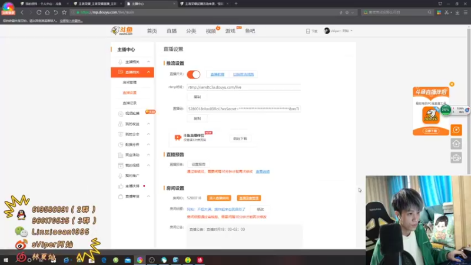
Task: Open the browser scissors screenshot tool
Action: 447,12
